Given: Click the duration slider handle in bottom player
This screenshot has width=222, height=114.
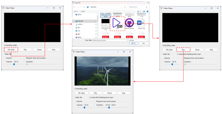Looking at the screenshot, I should (109, 108).
